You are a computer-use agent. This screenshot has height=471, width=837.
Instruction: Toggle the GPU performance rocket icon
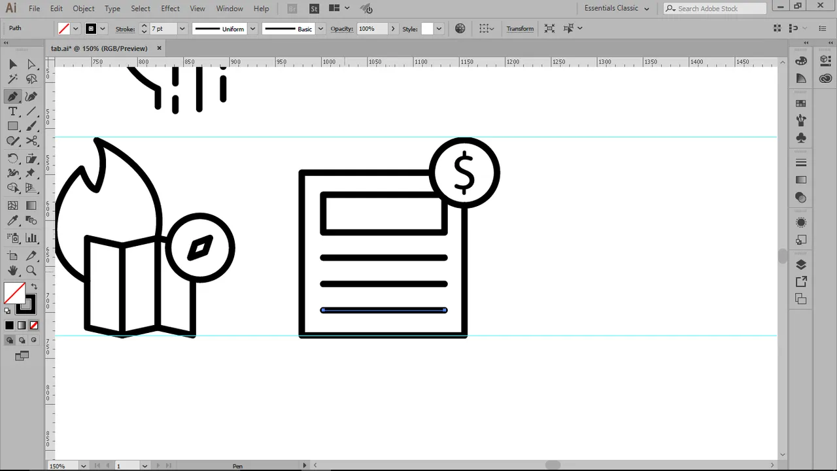367,9
